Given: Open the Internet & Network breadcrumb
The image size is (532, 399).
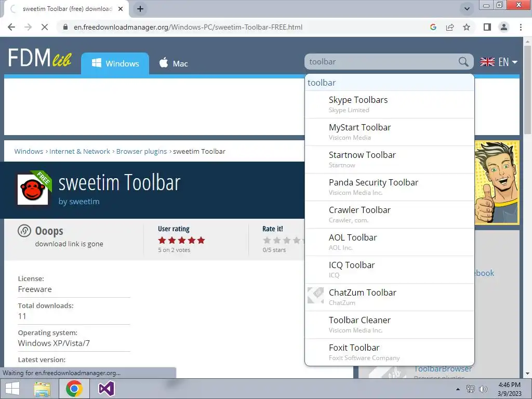Looking at the screenshot, I should click(x=79, y=151).
